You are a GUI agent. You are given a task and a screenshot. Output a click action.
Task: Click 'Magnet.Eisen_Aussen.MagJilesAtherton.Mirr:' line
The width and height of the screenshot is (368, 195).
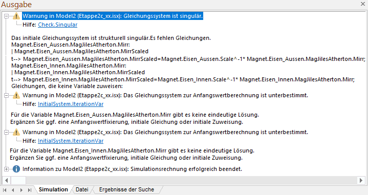71,45
